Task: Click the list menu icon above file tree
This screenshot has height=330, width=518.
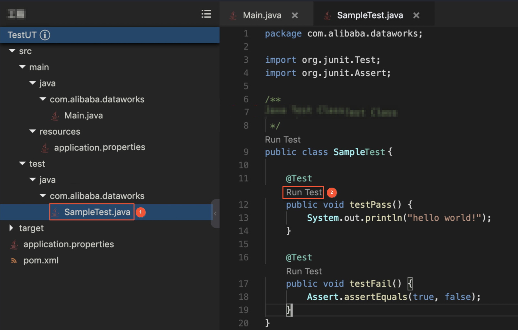Action: 206,14
